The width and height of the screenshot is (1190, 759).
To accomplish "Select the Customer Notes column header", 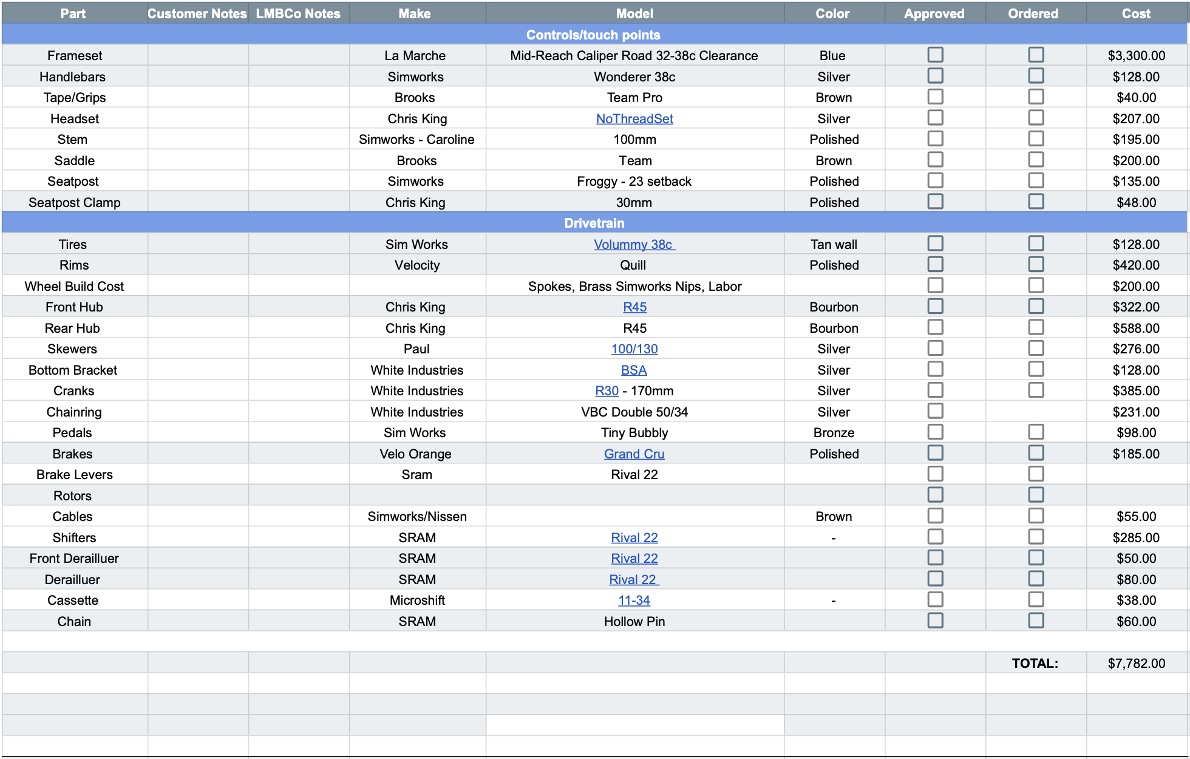I will point(197,13).
